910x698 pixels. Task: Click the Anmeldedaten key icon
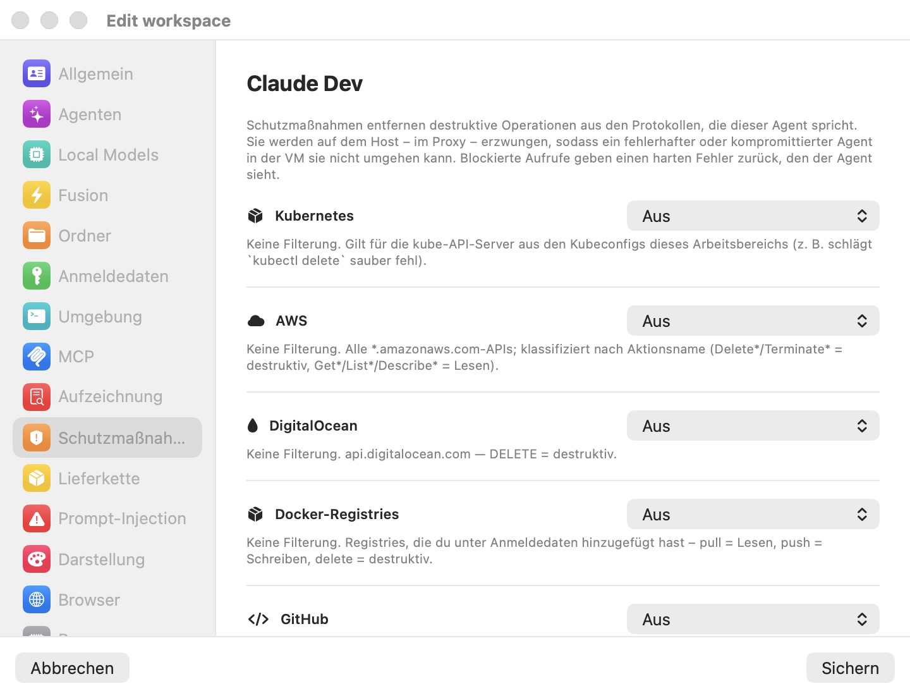pos(37,276)
